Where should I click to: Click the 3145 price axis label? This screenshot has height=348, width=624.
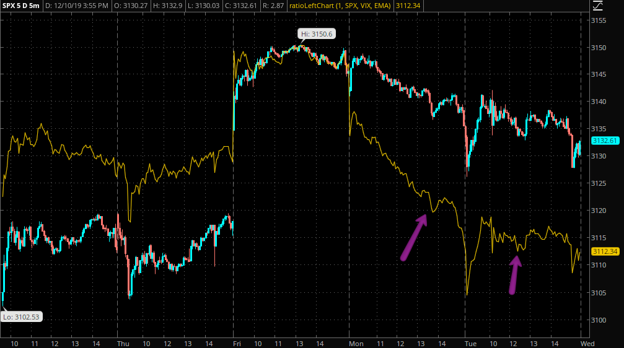pyautogui.click(x=599, y=74)
